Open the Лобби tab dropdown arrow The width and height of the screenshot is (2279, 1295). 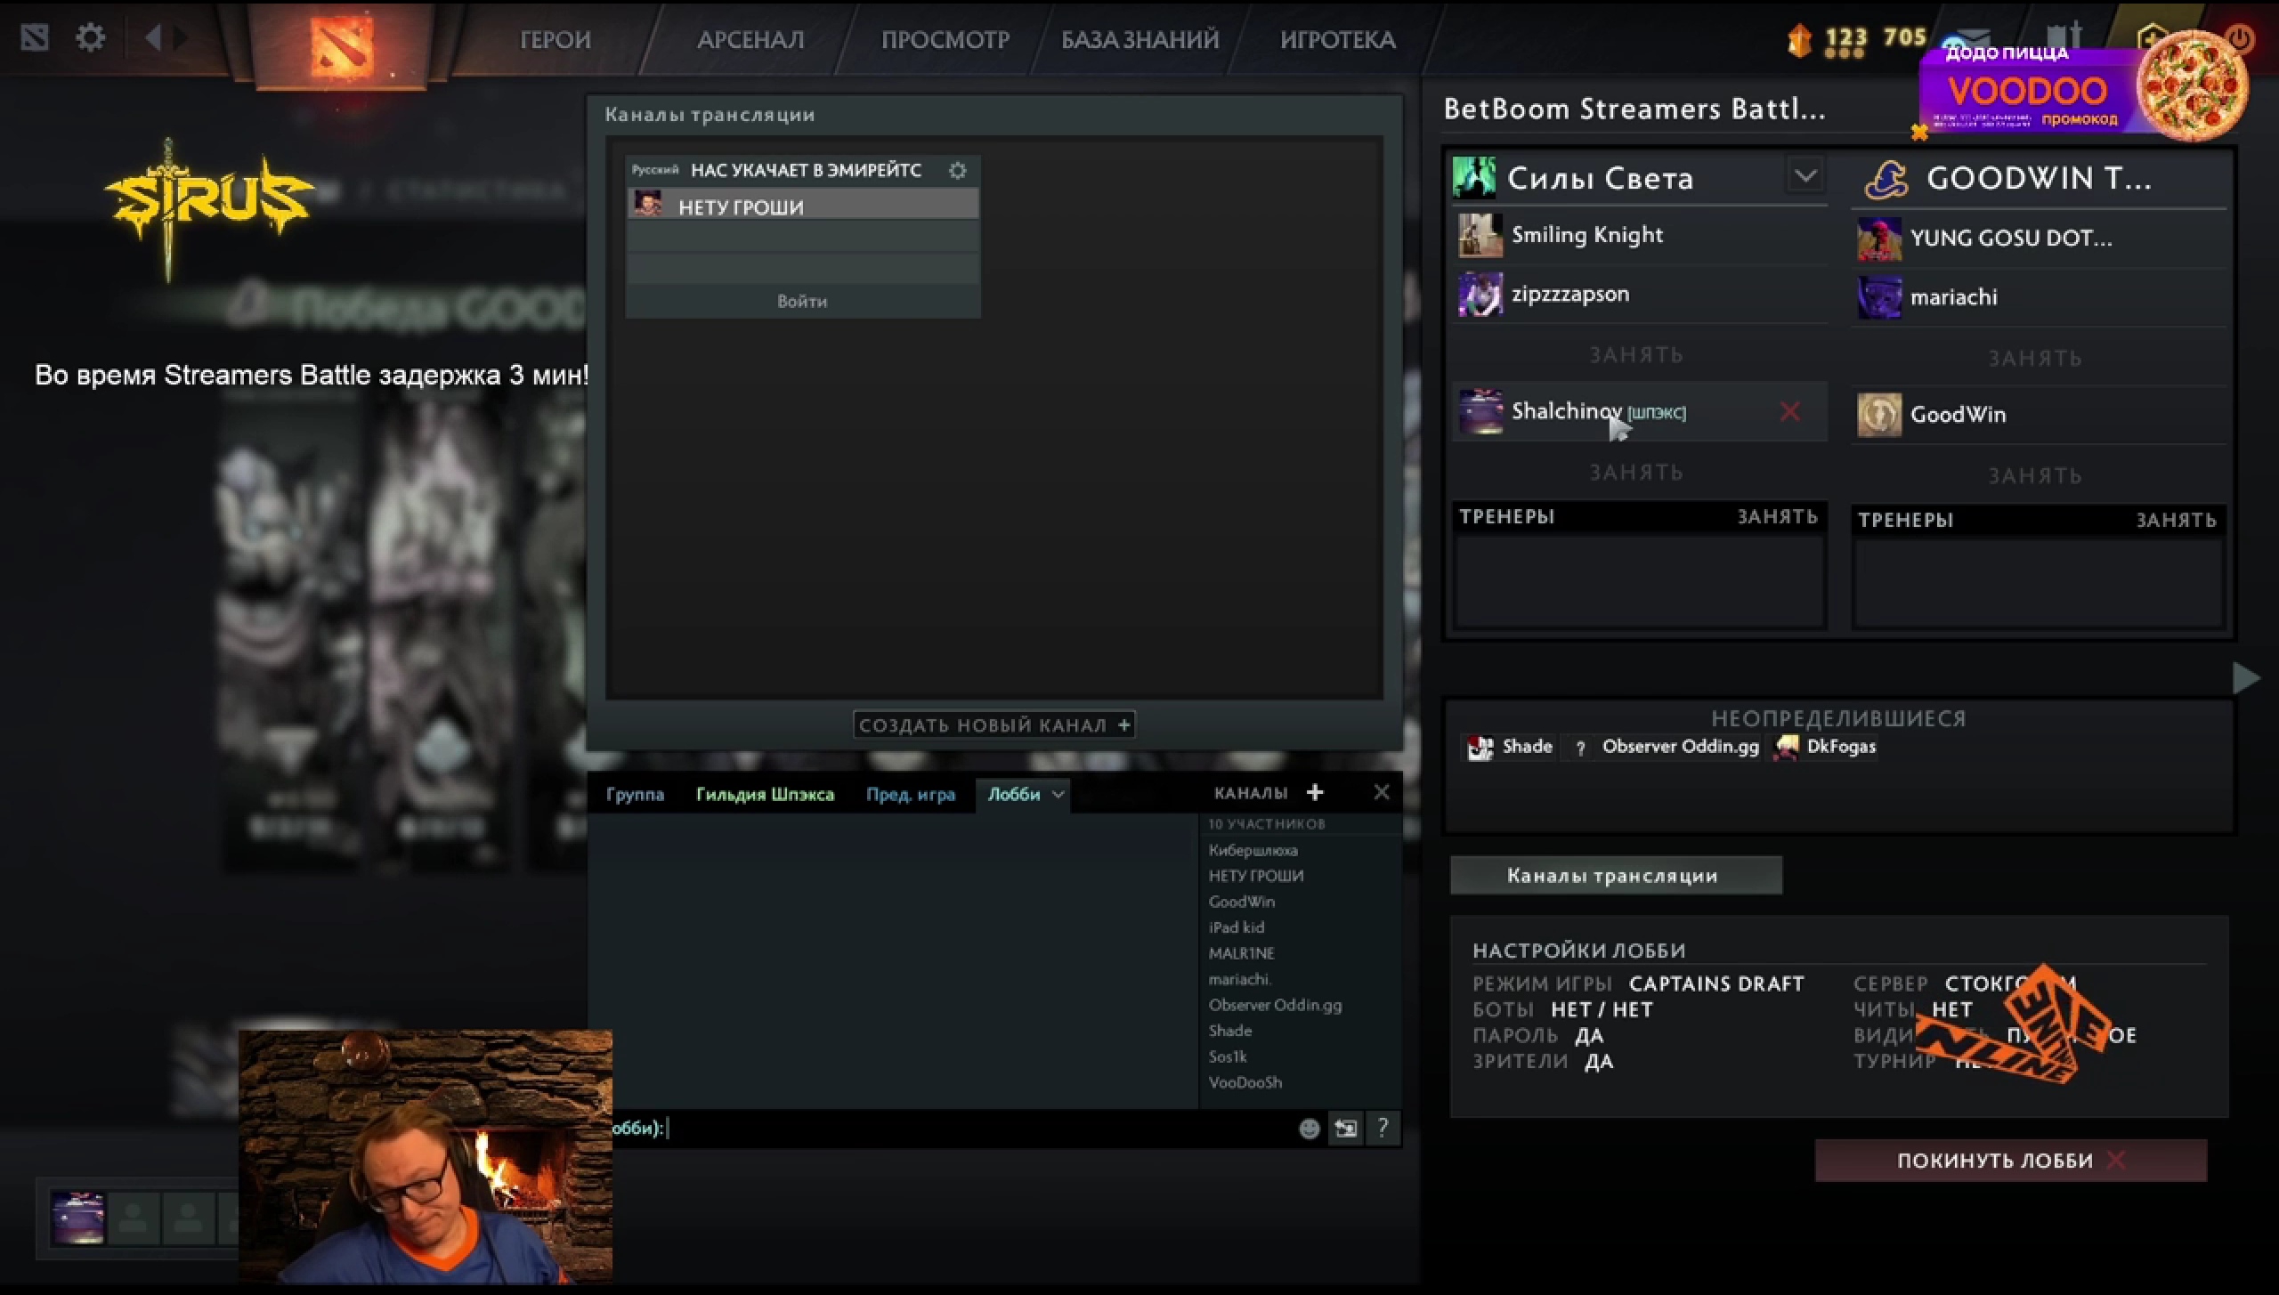click(1058, 795)
